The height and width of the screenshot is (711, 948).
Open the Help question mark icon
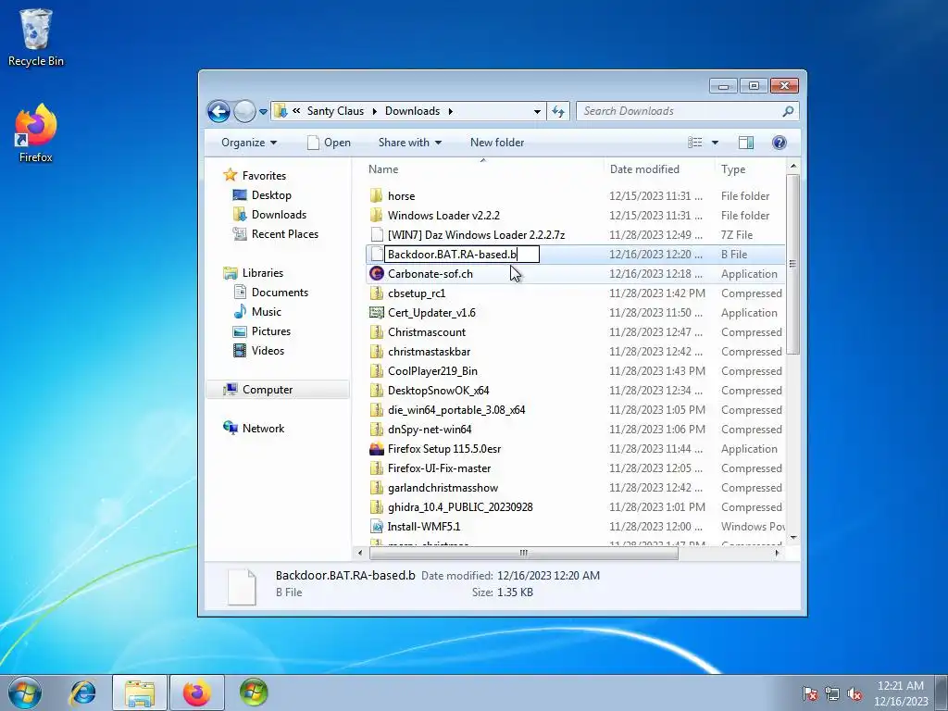780,143
